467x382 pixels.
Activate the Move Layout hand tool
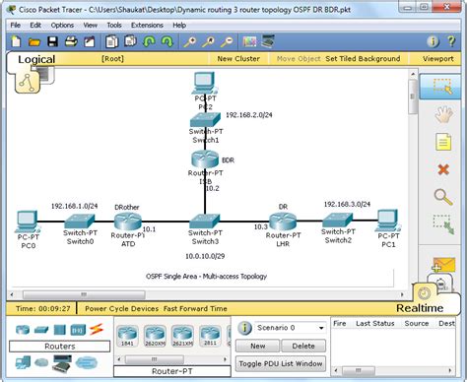coord(443,114)
